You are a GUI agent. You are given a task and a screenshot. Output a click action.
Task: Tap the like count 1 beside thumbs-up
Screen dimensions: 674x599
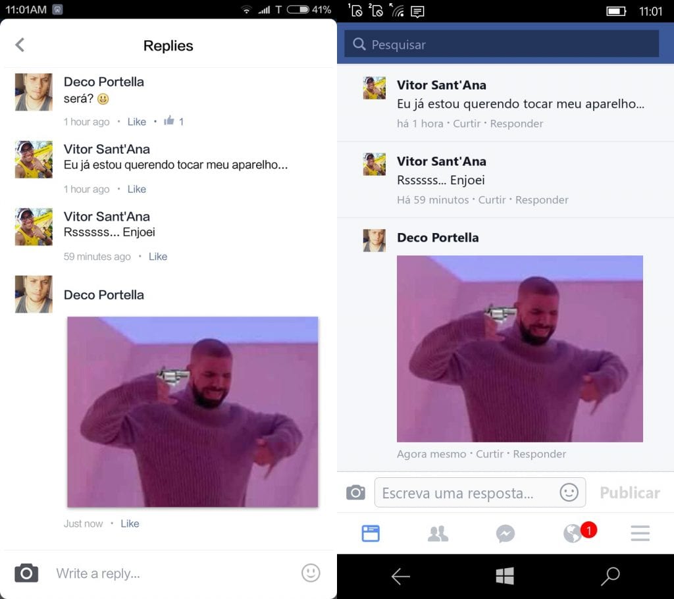(182, 122)
